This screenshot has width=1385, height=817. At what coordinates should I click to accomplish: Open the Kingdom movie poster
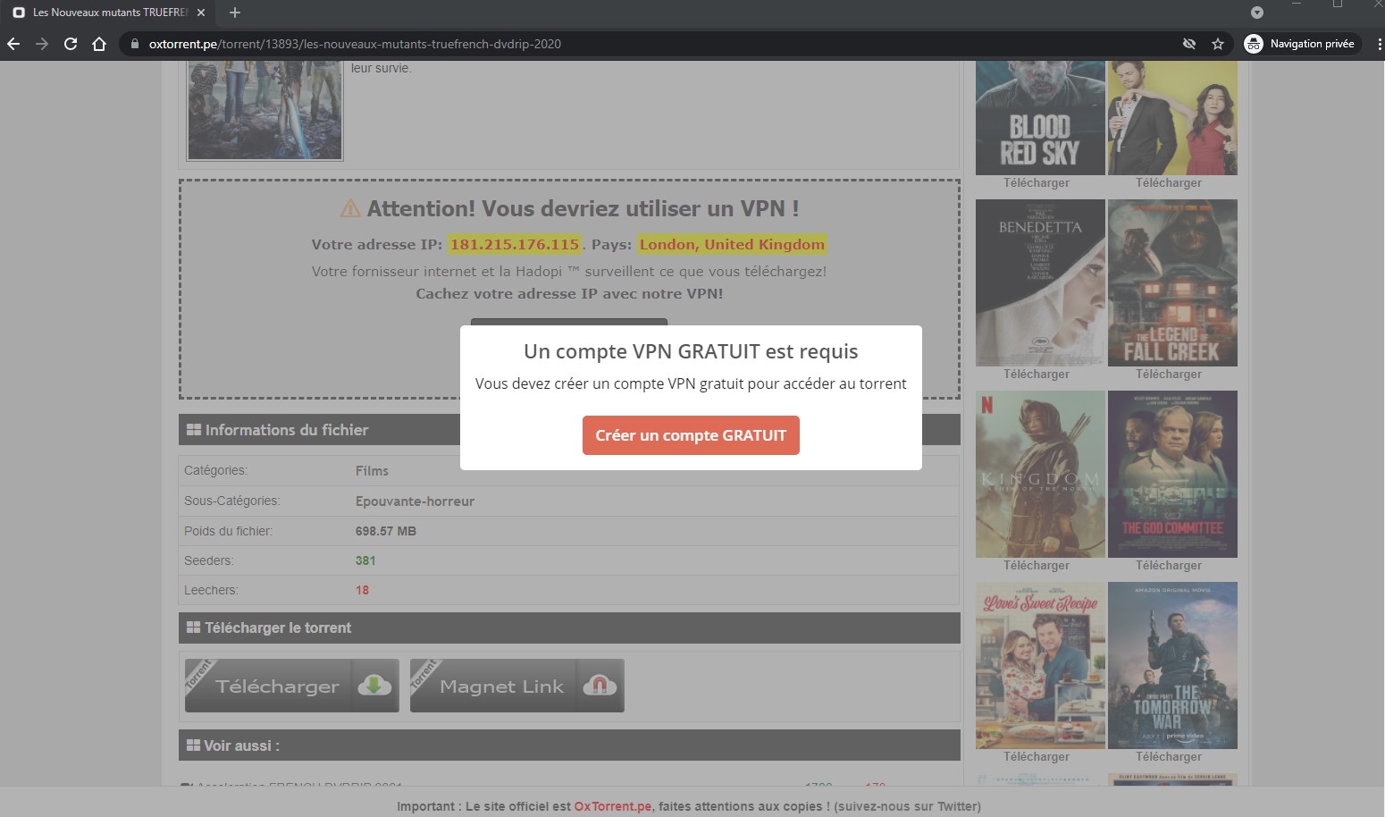pos(1040,474)
